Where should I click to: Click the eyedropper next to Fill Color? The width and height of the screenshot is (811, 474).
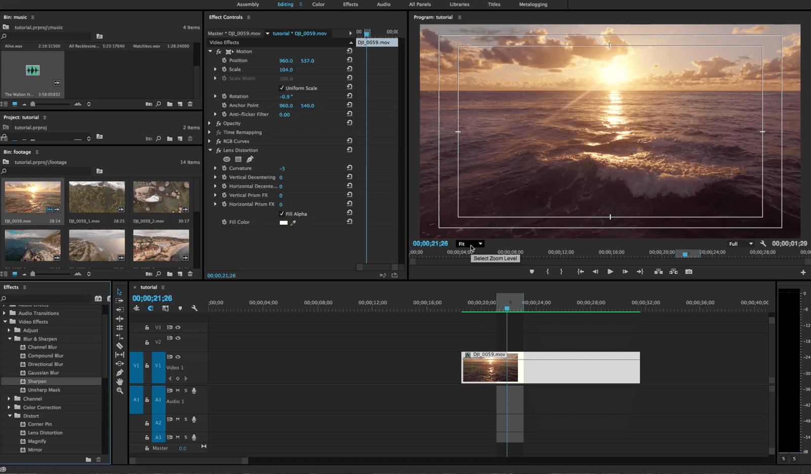[293, 223]
